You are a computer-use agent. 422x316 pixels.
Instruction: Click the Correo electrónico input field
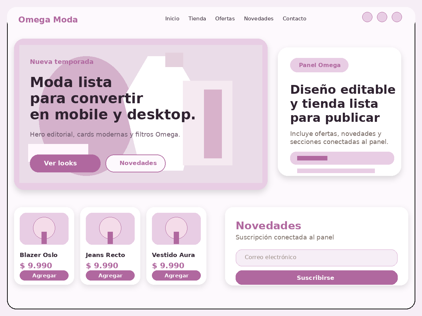click(x=316, y=258)
